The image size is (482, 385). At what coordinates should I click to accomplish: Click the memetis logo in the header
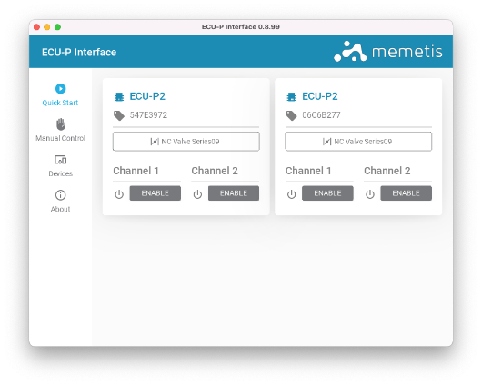[x=388, y=51]
